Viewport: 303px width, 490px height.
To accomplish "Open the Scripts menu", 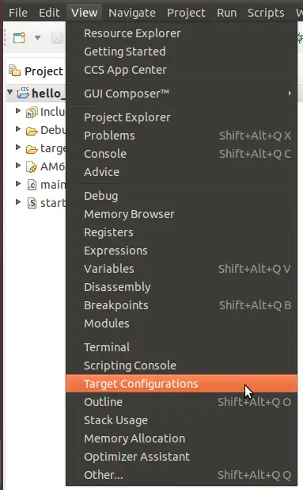I will pyautogui.click(x=266, y=13).
